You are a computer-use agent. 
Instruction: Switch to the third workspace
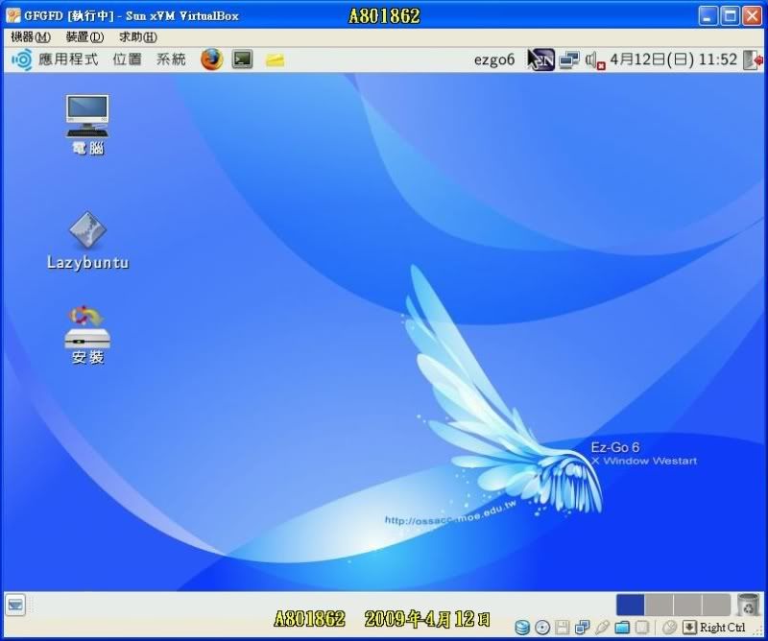point(687,605)
